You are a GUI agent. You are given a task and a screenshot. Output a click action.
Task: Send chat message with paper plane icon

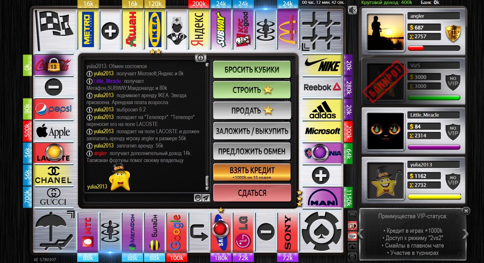pyautogui.click(x=206, y=198)
